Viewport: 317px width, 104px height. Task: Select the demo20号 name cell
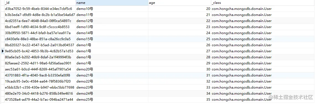pyautogui.click(x=112, y=69)
